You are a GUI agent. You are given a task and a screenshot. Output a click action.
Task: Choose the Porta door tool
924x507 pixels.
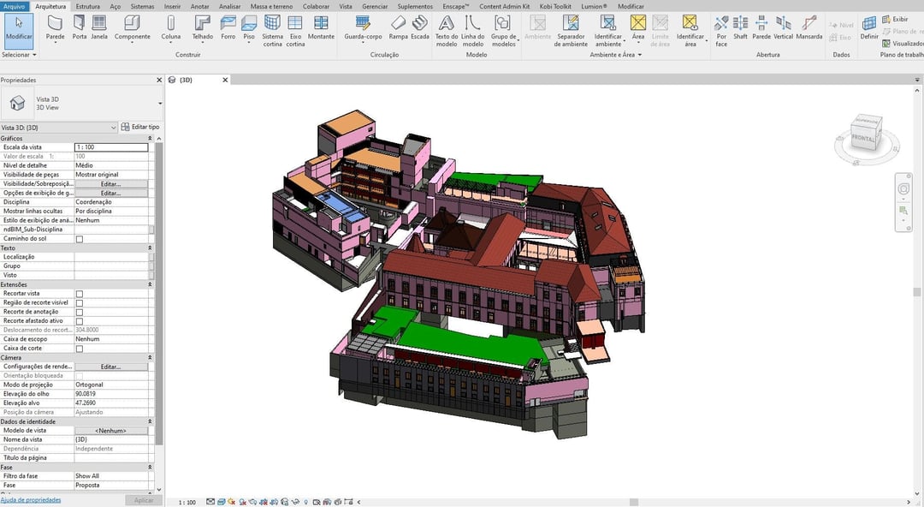[79, 28]
